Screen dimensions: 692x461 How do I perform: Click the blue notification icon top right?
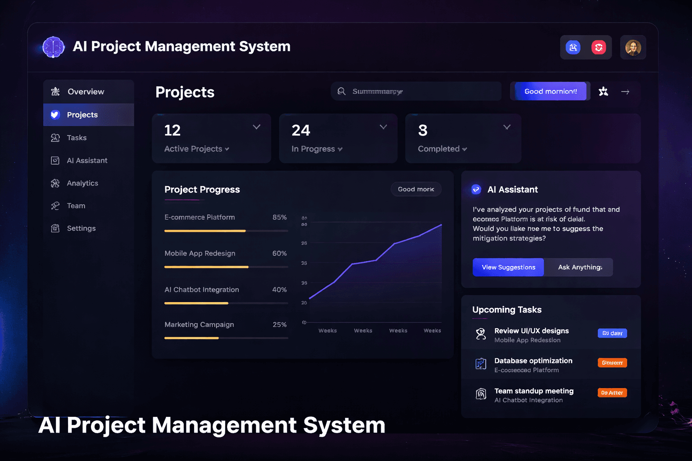(x=573, y=47)
